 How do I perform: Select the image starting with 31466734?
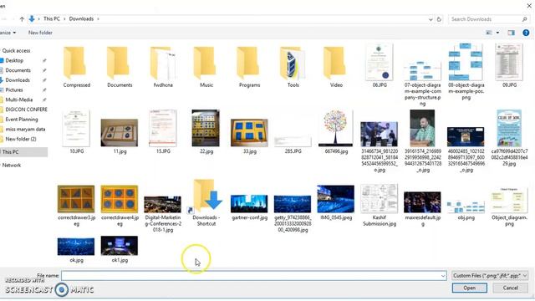pos(380,147)
